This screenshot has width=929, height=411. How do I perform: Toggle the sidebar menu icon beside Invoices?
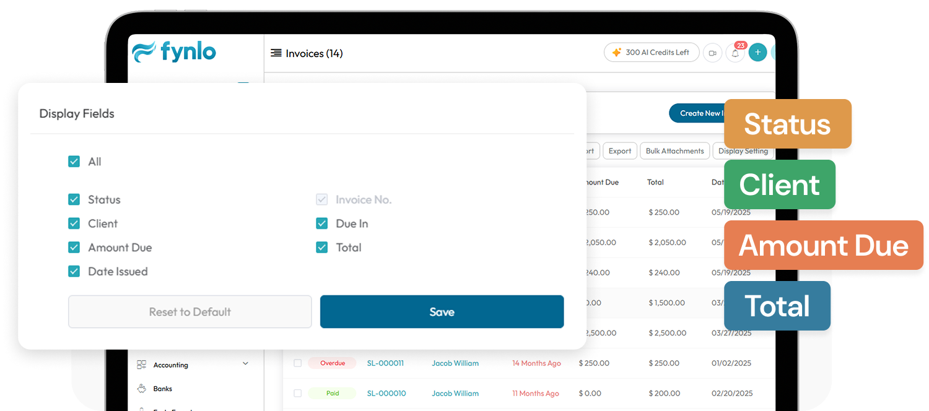pyautogui.click(x=276, y=53)
